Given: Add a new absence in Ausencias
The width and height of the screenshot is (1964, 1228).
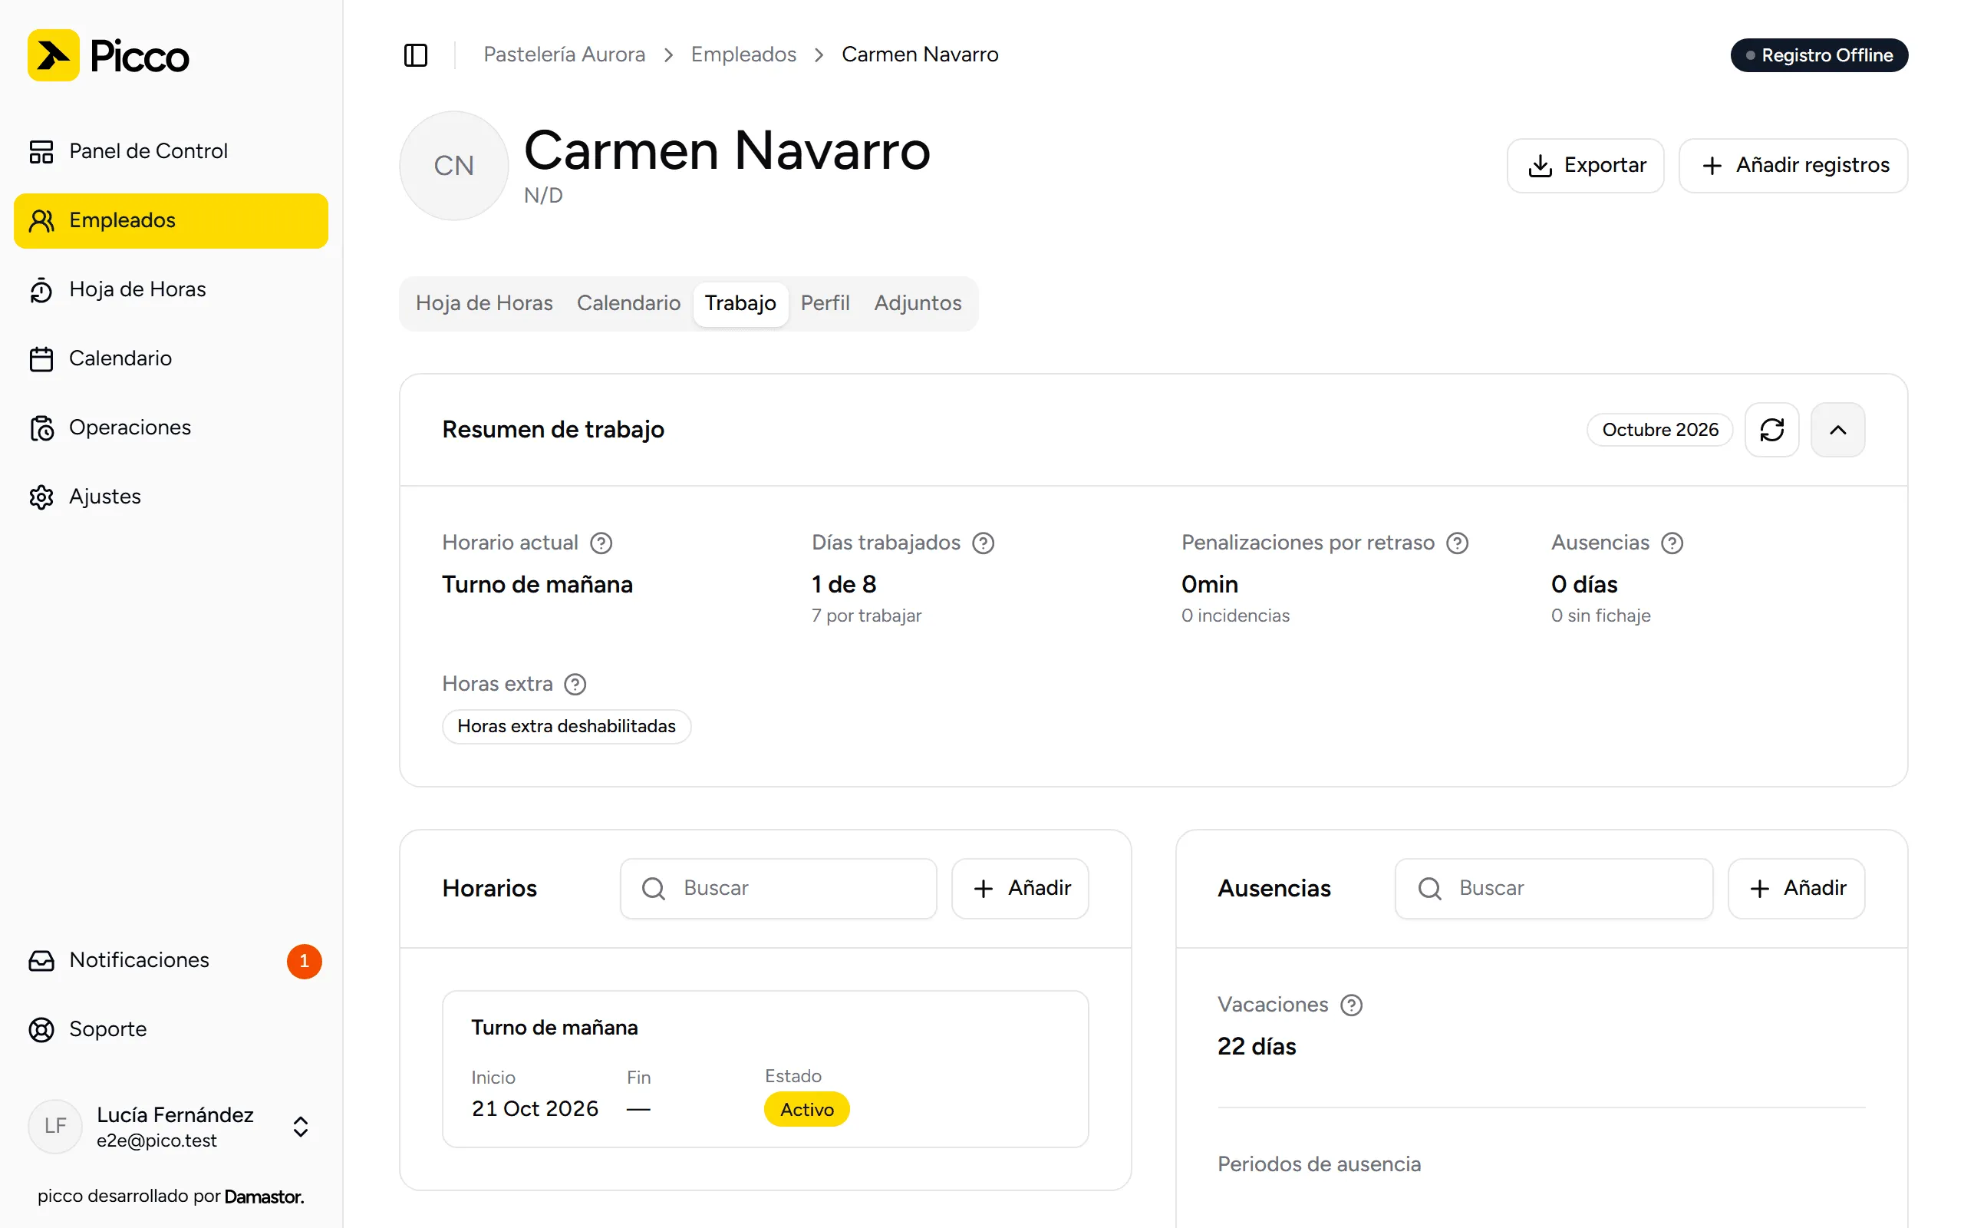Looking at the screenshot, I should point(1796,889).
